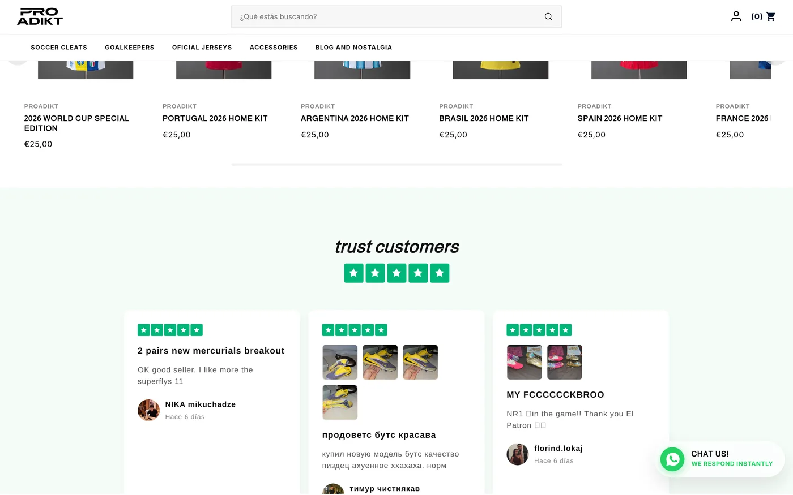Image resolution: width=793 pixels, height=495 pixels.
Task: Click the ProAdikt logo
Action: tap(40, 16)
